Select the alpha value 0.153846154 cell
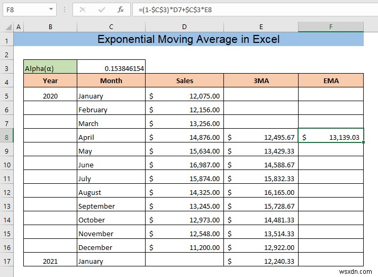Screen dimensions: 378x277 pyautogui.click(x=111, y=67)
